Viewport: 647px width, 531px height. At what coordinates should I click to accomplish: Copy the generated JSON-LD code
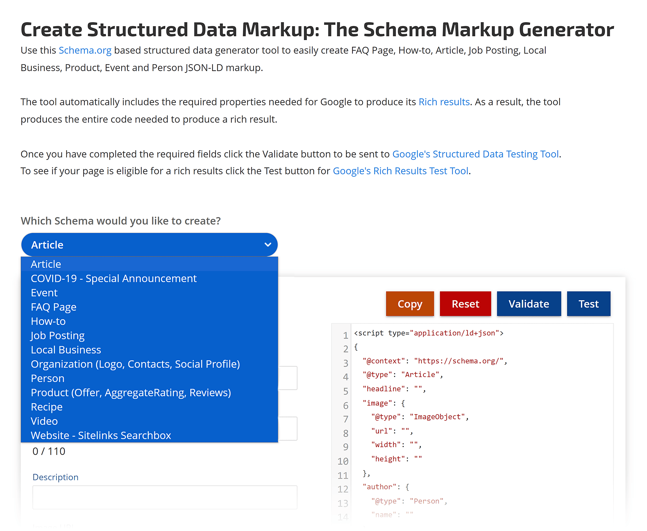coord(410,304)
